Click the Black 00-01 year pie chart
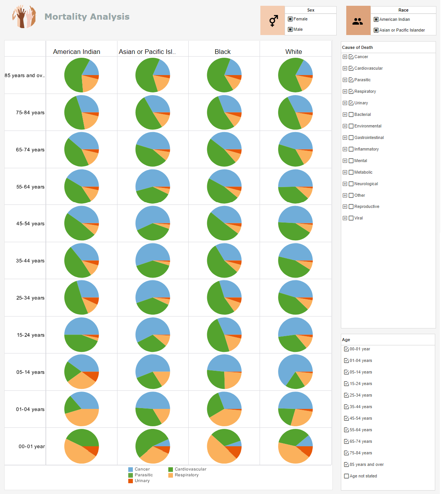 click(224, 446)
